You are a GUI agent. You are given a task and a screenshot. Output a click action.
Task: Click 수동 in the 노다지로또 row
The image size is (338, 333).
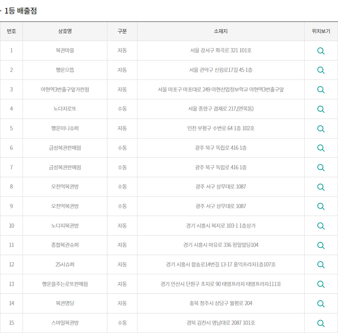pos(122,109)
